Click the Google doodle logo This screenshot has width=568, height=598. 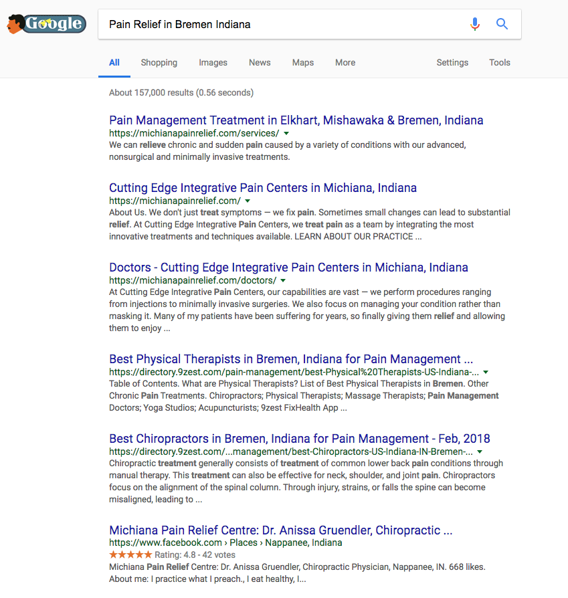pyautogui.click(x=46, y=24)
